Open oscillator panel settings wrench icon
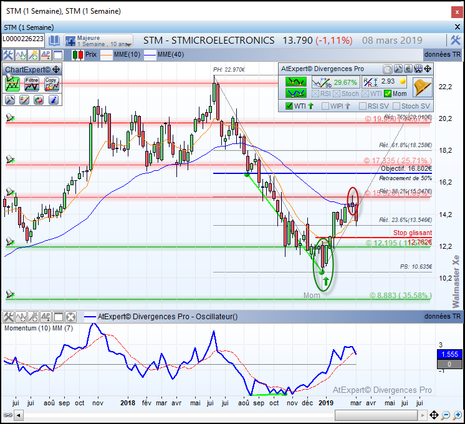This screenshot has height=424, width=465. [8, 317]
